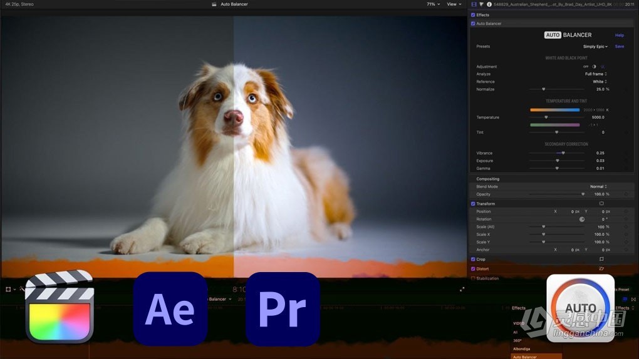Select the Albondiga effects category

[522, 349]
